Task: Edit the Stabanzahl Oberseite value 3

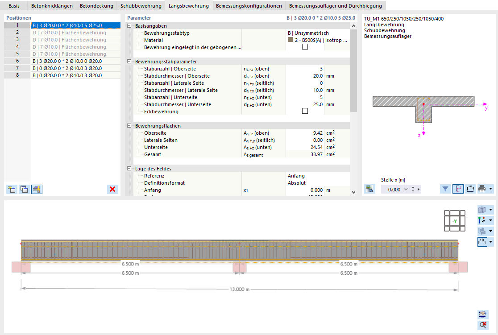Action: point(305,69)
